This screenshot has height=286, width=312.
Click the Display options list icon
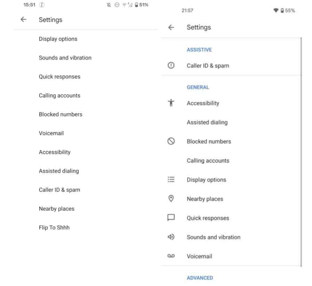(171, 180)
